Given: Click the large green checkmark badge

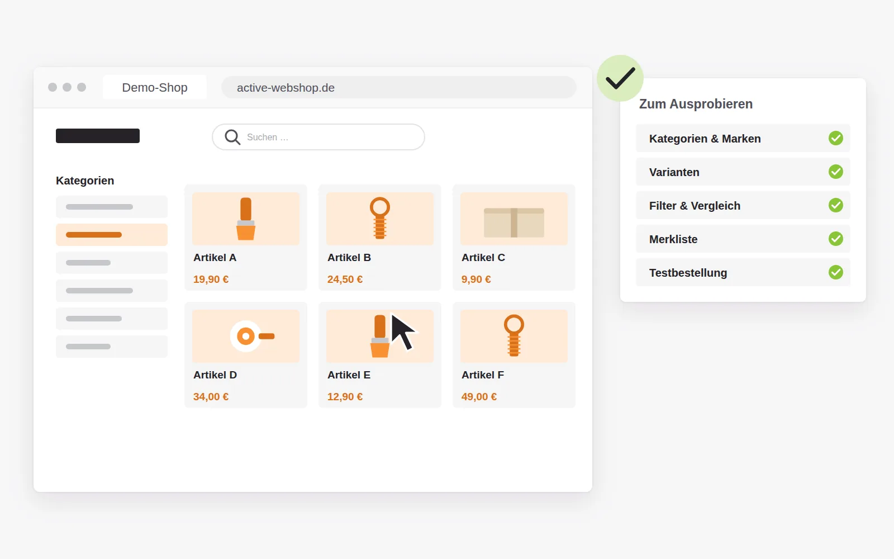Looking at the screenshot, I should [x=620, y=78].
